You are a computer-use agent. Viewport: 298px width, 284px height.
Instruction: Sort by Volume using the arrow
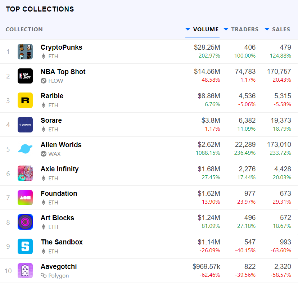188,29
